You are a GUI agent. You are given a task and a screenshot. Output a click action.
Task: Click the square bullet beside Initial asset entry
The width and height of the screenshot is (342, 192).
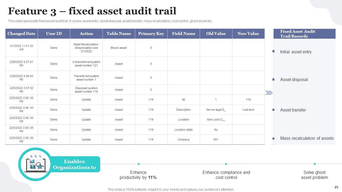coord(273,51)
